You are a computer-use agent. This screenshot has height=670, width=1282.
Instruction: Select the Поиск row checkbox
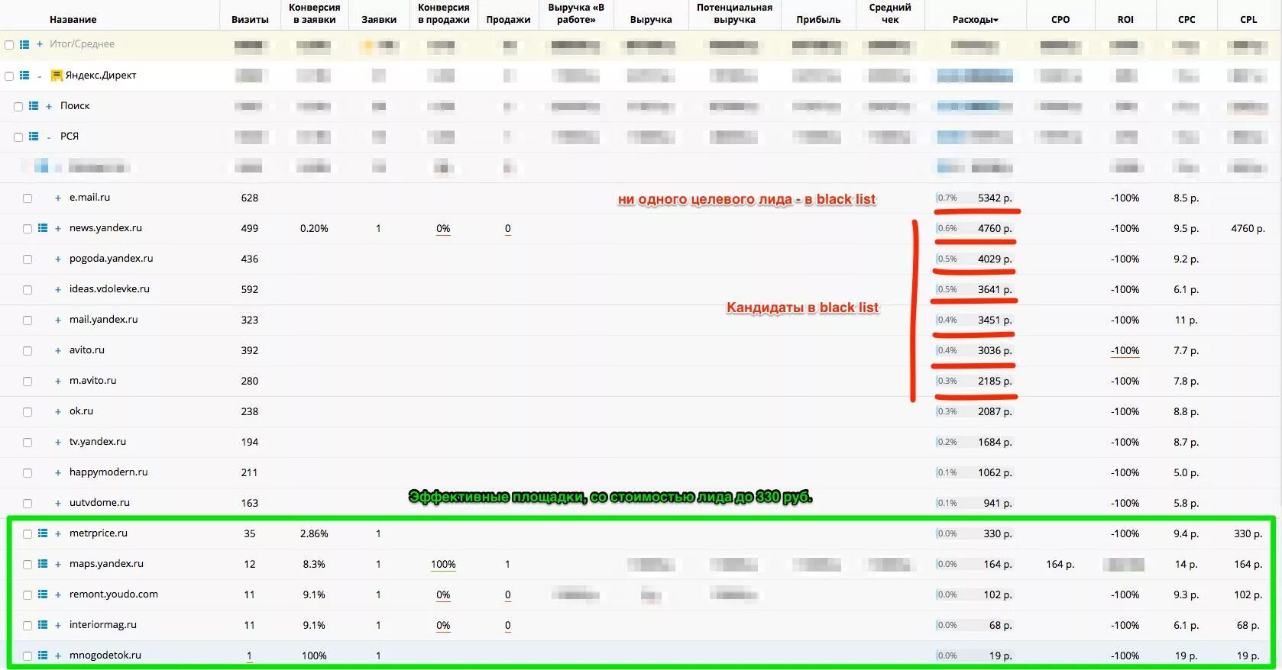pyautogui.click(x=18, y=106)
